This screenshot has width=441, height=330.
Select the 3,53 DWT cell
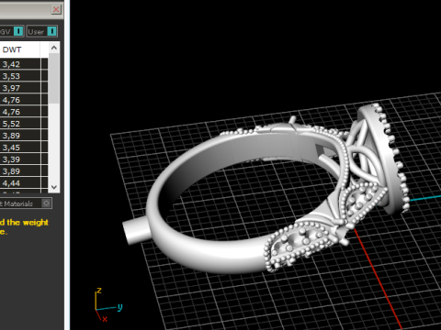20,76
